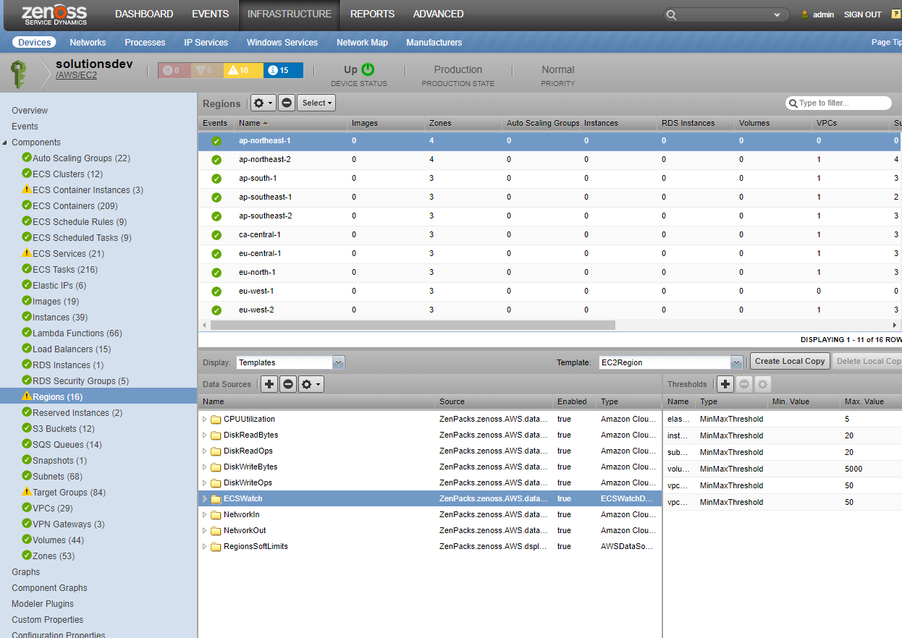Screen dimensions: 902x638
Task: Expand the CPUUtilization data source
Action: [205, 420]
